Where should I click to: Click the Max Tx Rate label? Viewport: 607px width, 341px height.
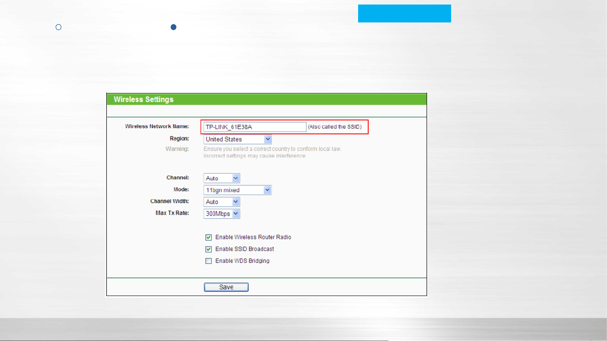tap(172, 213)
